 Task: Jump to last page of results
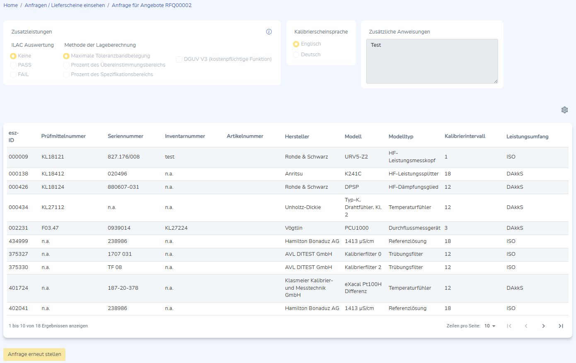coord(561,326)
